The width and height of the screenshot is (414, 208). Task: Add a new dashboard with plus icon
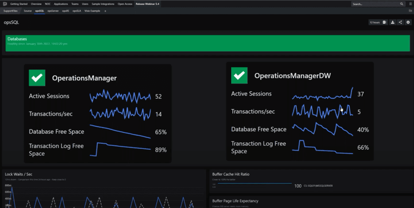tap(105, 11)
